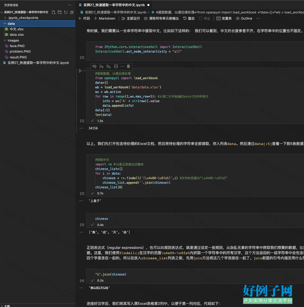Open explorer panel more actions menu

[70, 5]
